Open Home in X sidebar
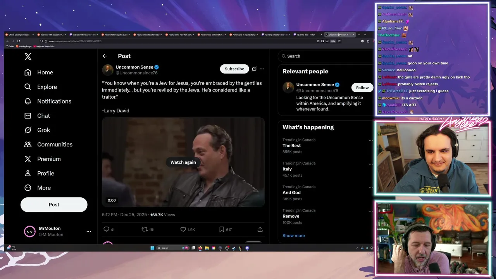The height and width of the screenshot is (279, 496). 38,72
